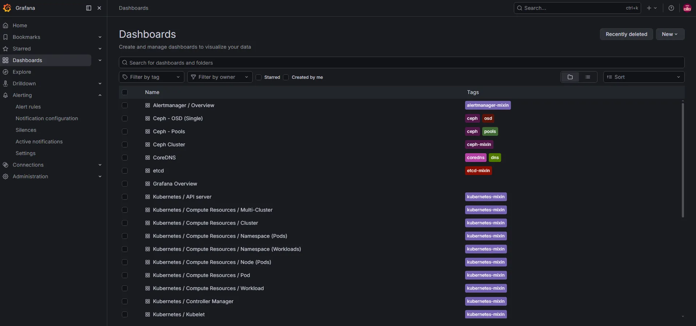Click the Grafana logo icon
This screenshot has height=326, width=696.
(x=7, y=8)
